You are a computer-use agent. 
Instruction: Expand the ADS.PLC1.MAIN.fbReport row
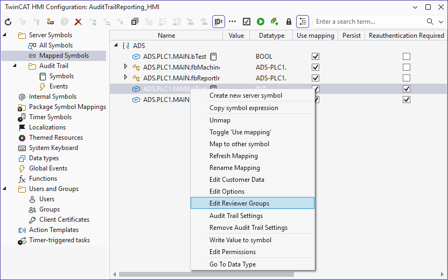125,78
